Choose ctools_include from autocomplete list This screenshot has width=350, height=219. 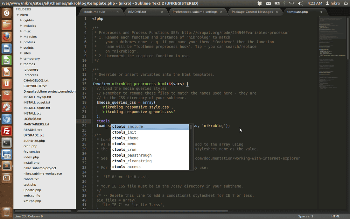[x=150, y=127]
